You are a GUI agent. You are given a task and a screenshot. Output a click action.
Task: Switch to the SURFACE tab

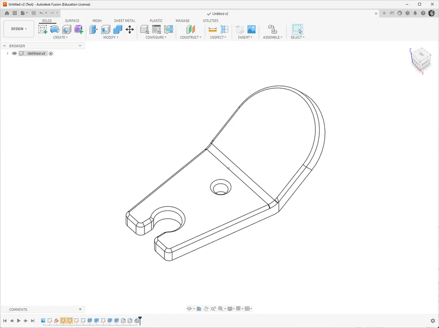point(72,20)
